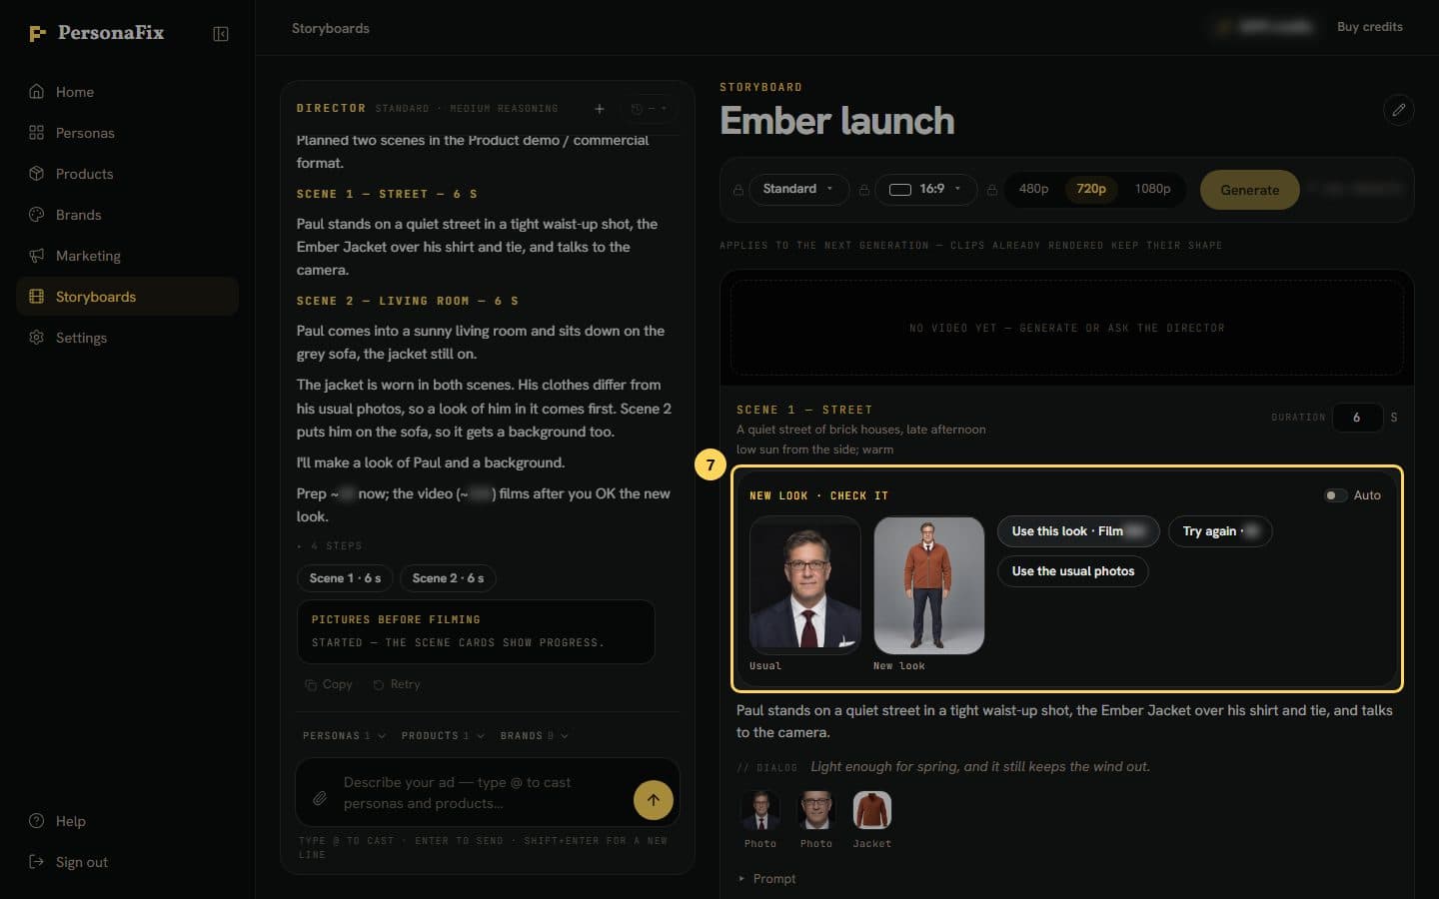Click Use this look · Film button

(1078, 531)
